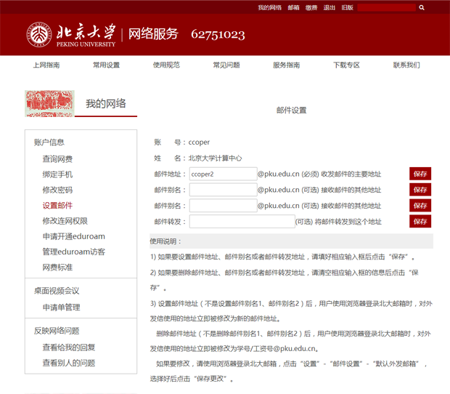450x394 pixels.
Task: Open 邮箱 link in top bar
Action: pos(293,7)
